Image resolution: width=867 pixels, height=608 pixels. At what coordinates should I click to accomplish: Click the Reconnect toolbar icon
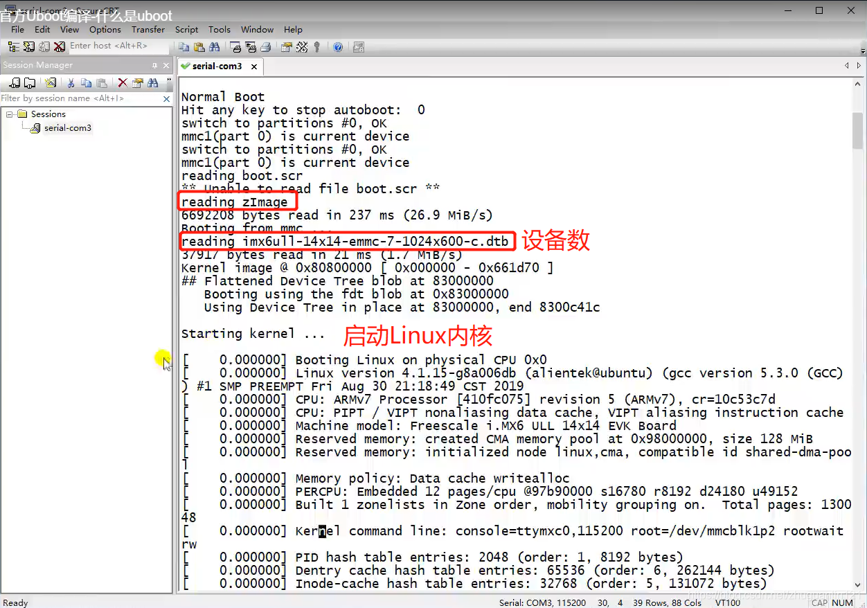(x=44, y=46)
